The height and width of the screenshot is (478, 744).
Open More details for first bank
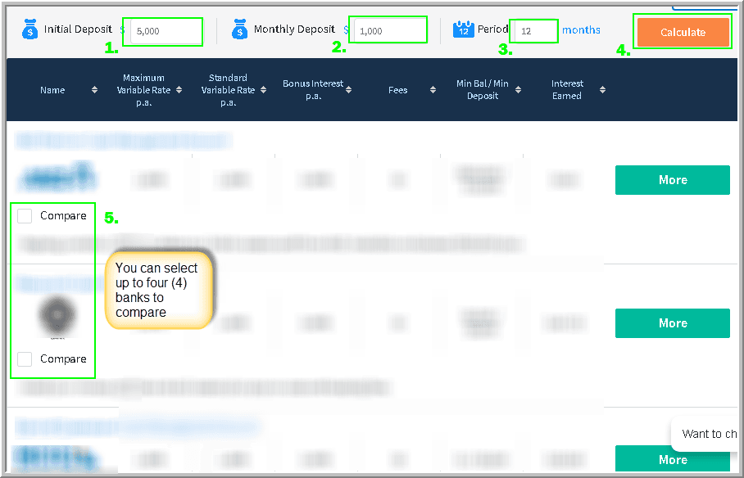click(x=672, y=180)
